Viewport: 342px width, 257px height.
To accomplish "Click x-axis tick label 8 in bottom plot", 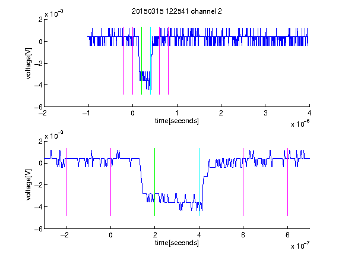I will pyautogui.click(x=287, y=235).
